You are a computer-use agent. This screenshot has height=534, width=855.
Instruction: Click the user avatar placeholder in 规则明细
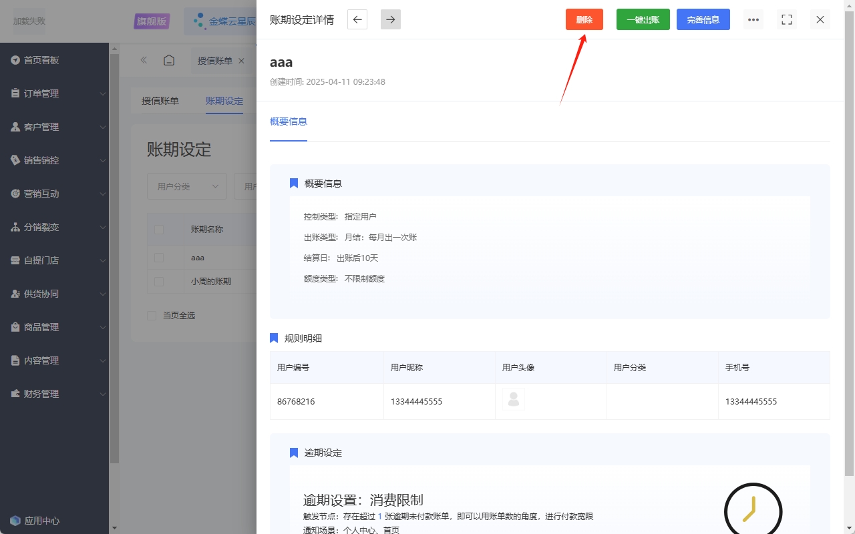pos(514,399)
